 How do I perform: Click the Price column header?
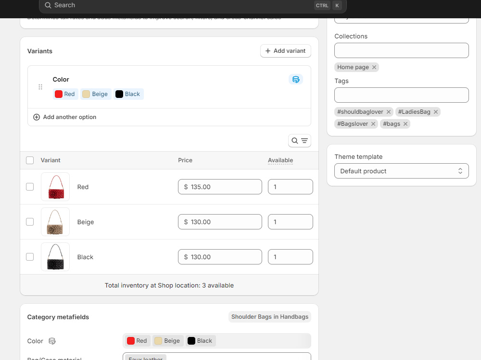pyautogui.click(x=185, y=160)
